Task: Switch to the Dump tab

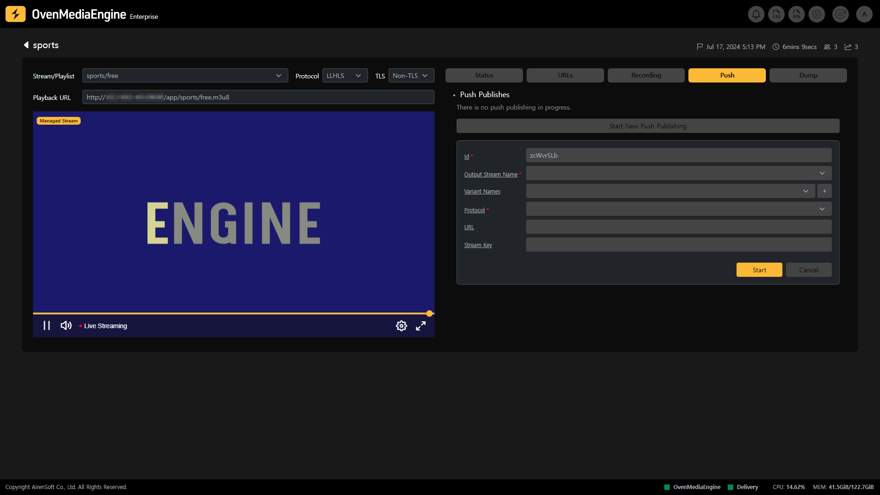Action: point(808,75)
